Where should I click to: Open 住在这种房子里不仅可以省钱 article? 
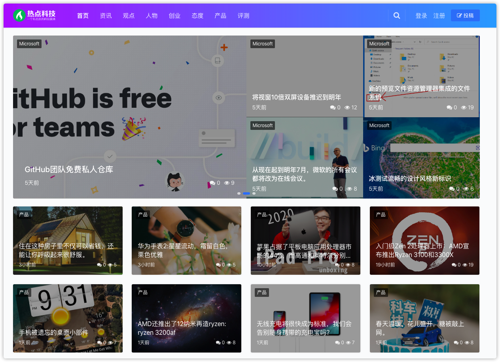66,250
